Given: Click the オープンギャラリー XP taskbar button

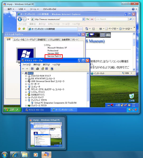Looking at the screenshot, I should [x=64, y=110].
